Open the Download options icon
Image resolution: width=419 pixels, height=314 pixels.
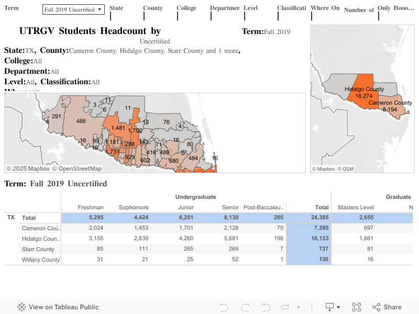pyautogui.click(x=330, y=307)
